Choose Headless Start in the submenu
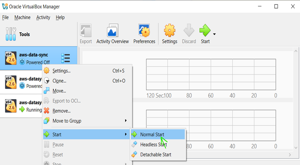This screenshot has width=300, height=165. click(x=158, y=145)
